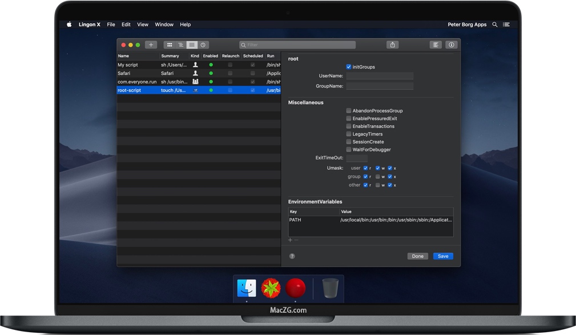
Task: Click the help question mark button
Action: 292,256
